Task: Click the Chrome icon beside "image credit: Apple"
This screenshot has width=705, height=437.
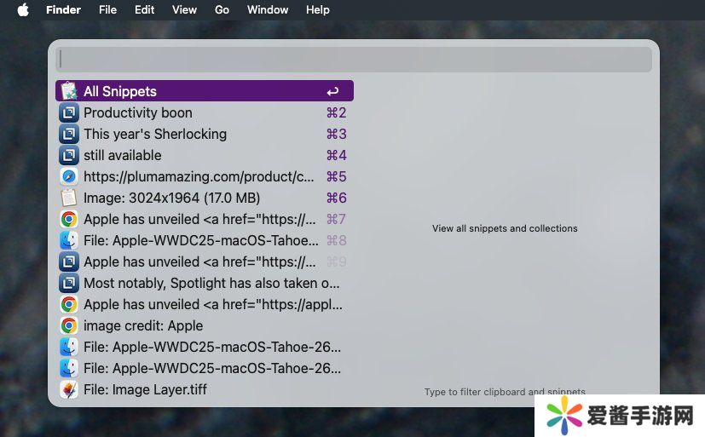Action: [x=69, y=325]
